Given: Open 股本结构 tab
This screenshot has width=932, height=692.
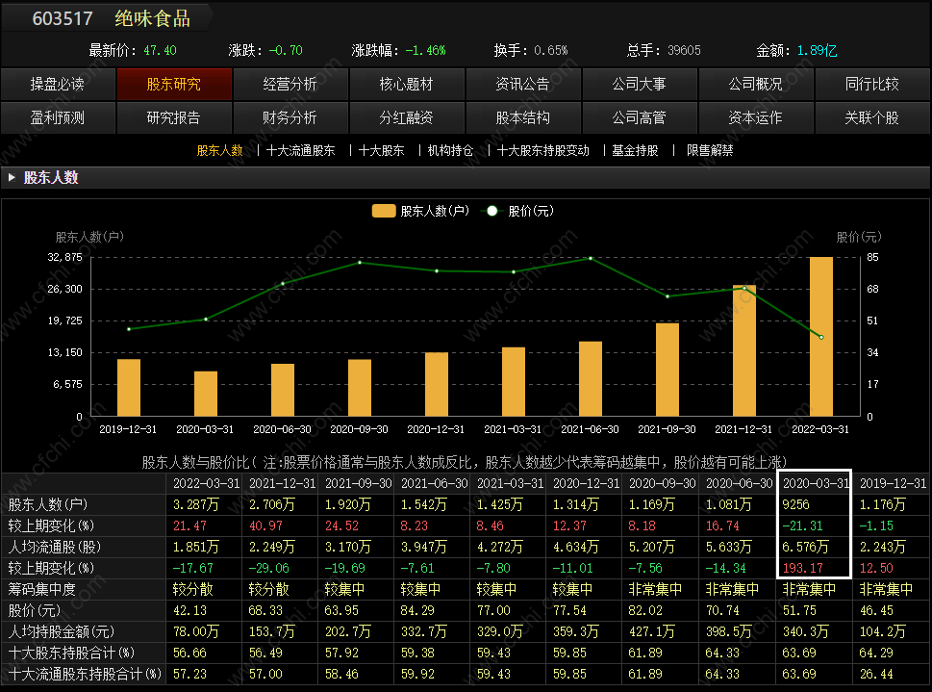Looking at the screenshot, I should tap(523, 117).
